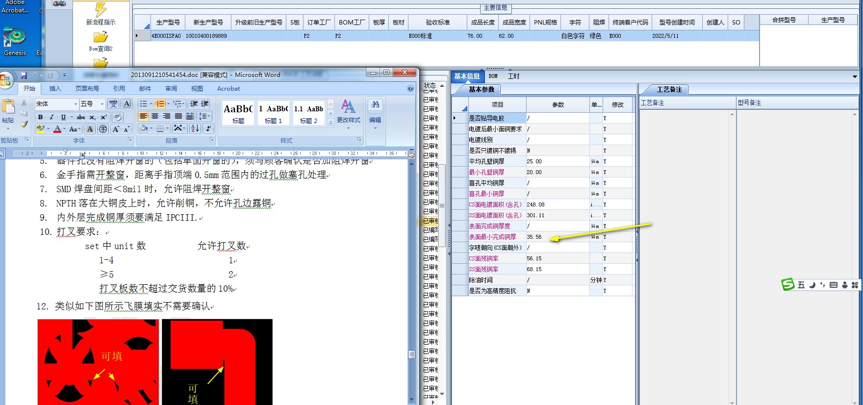The image size is (863, 405).
Task: Click Shrink Font icon
Action: [127, 129]
